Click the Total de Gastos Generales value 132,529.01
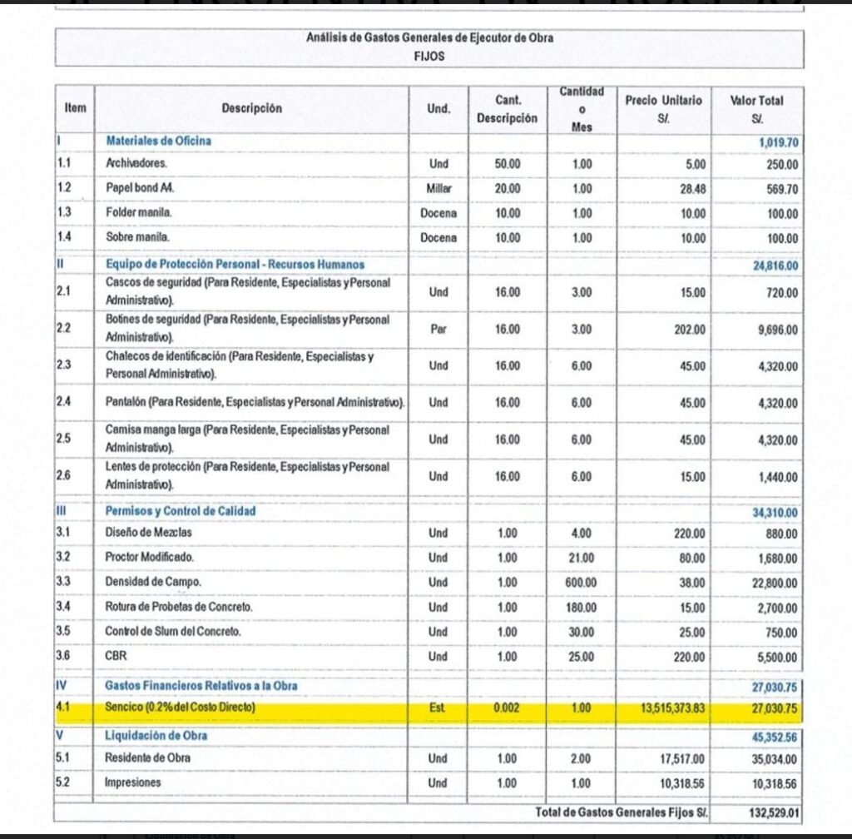 click(774, 813)
